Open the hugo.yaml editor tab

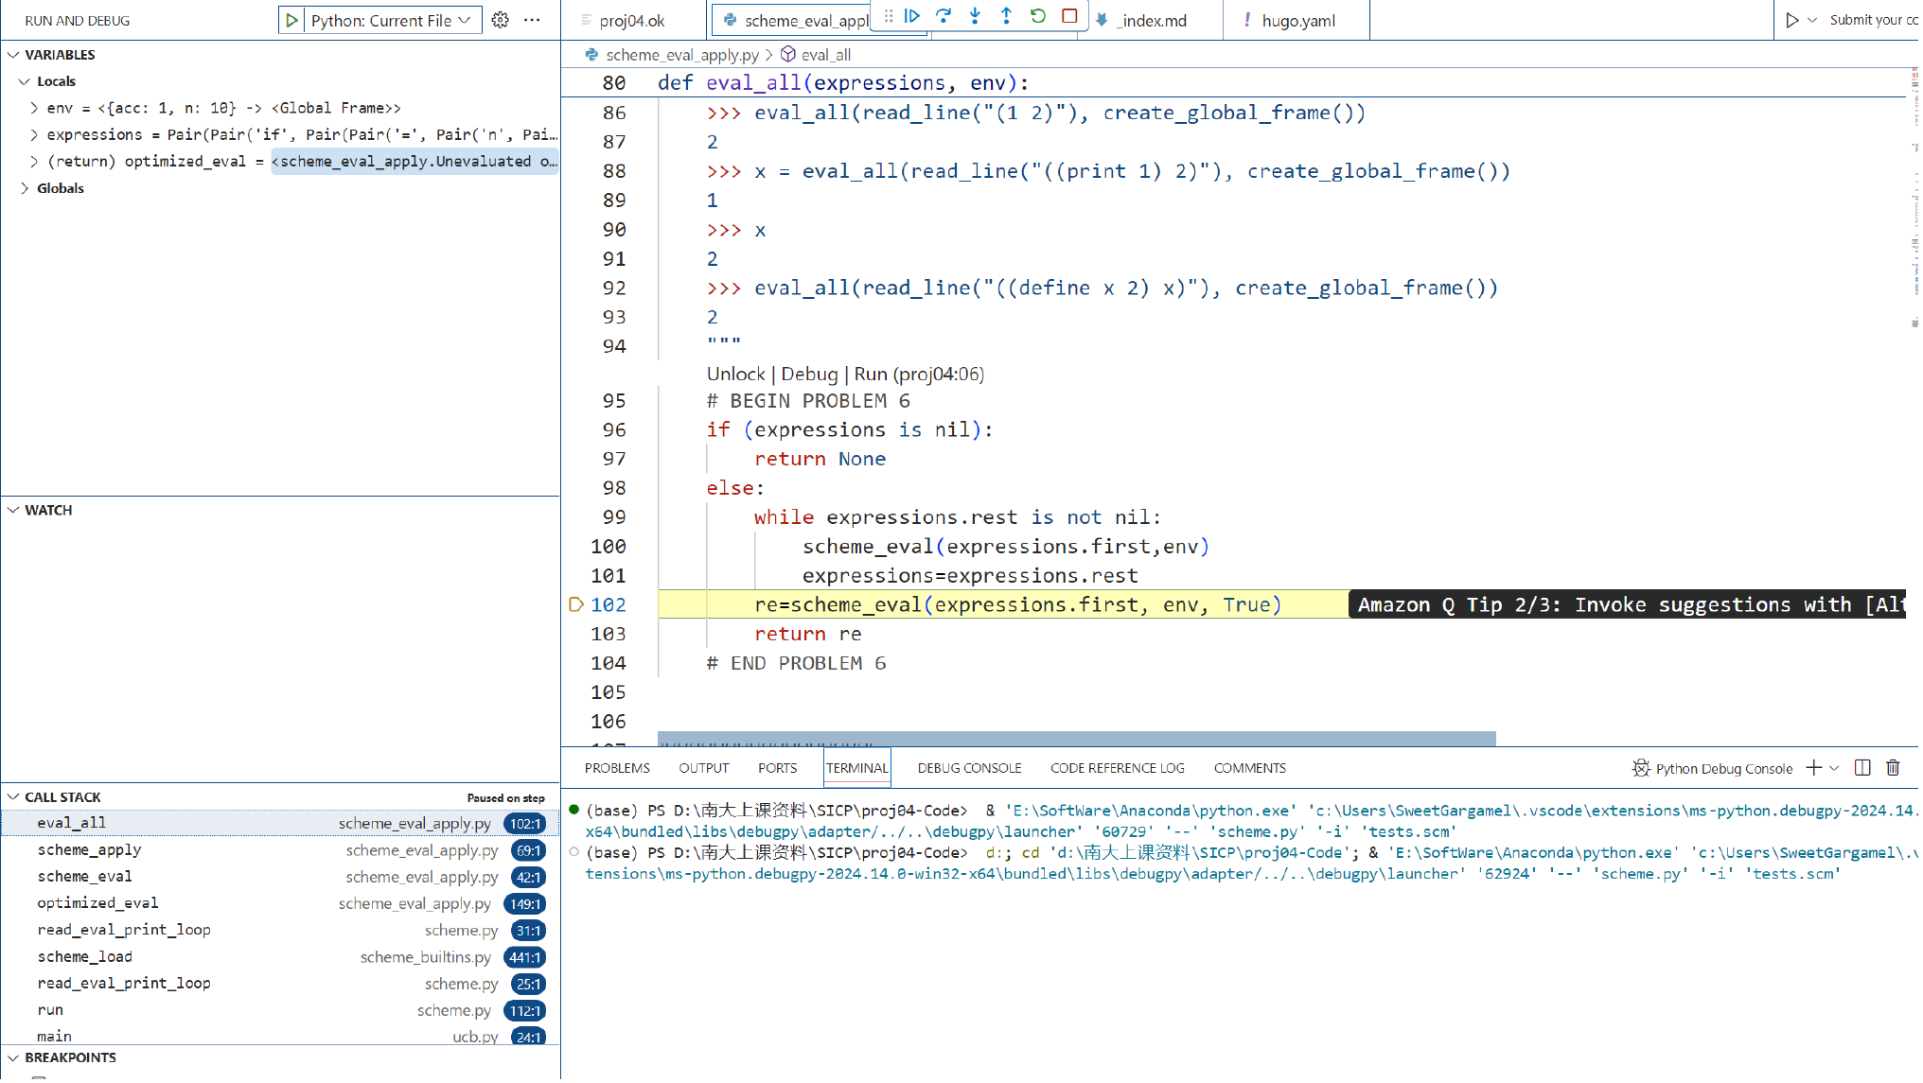[1298, 20]
